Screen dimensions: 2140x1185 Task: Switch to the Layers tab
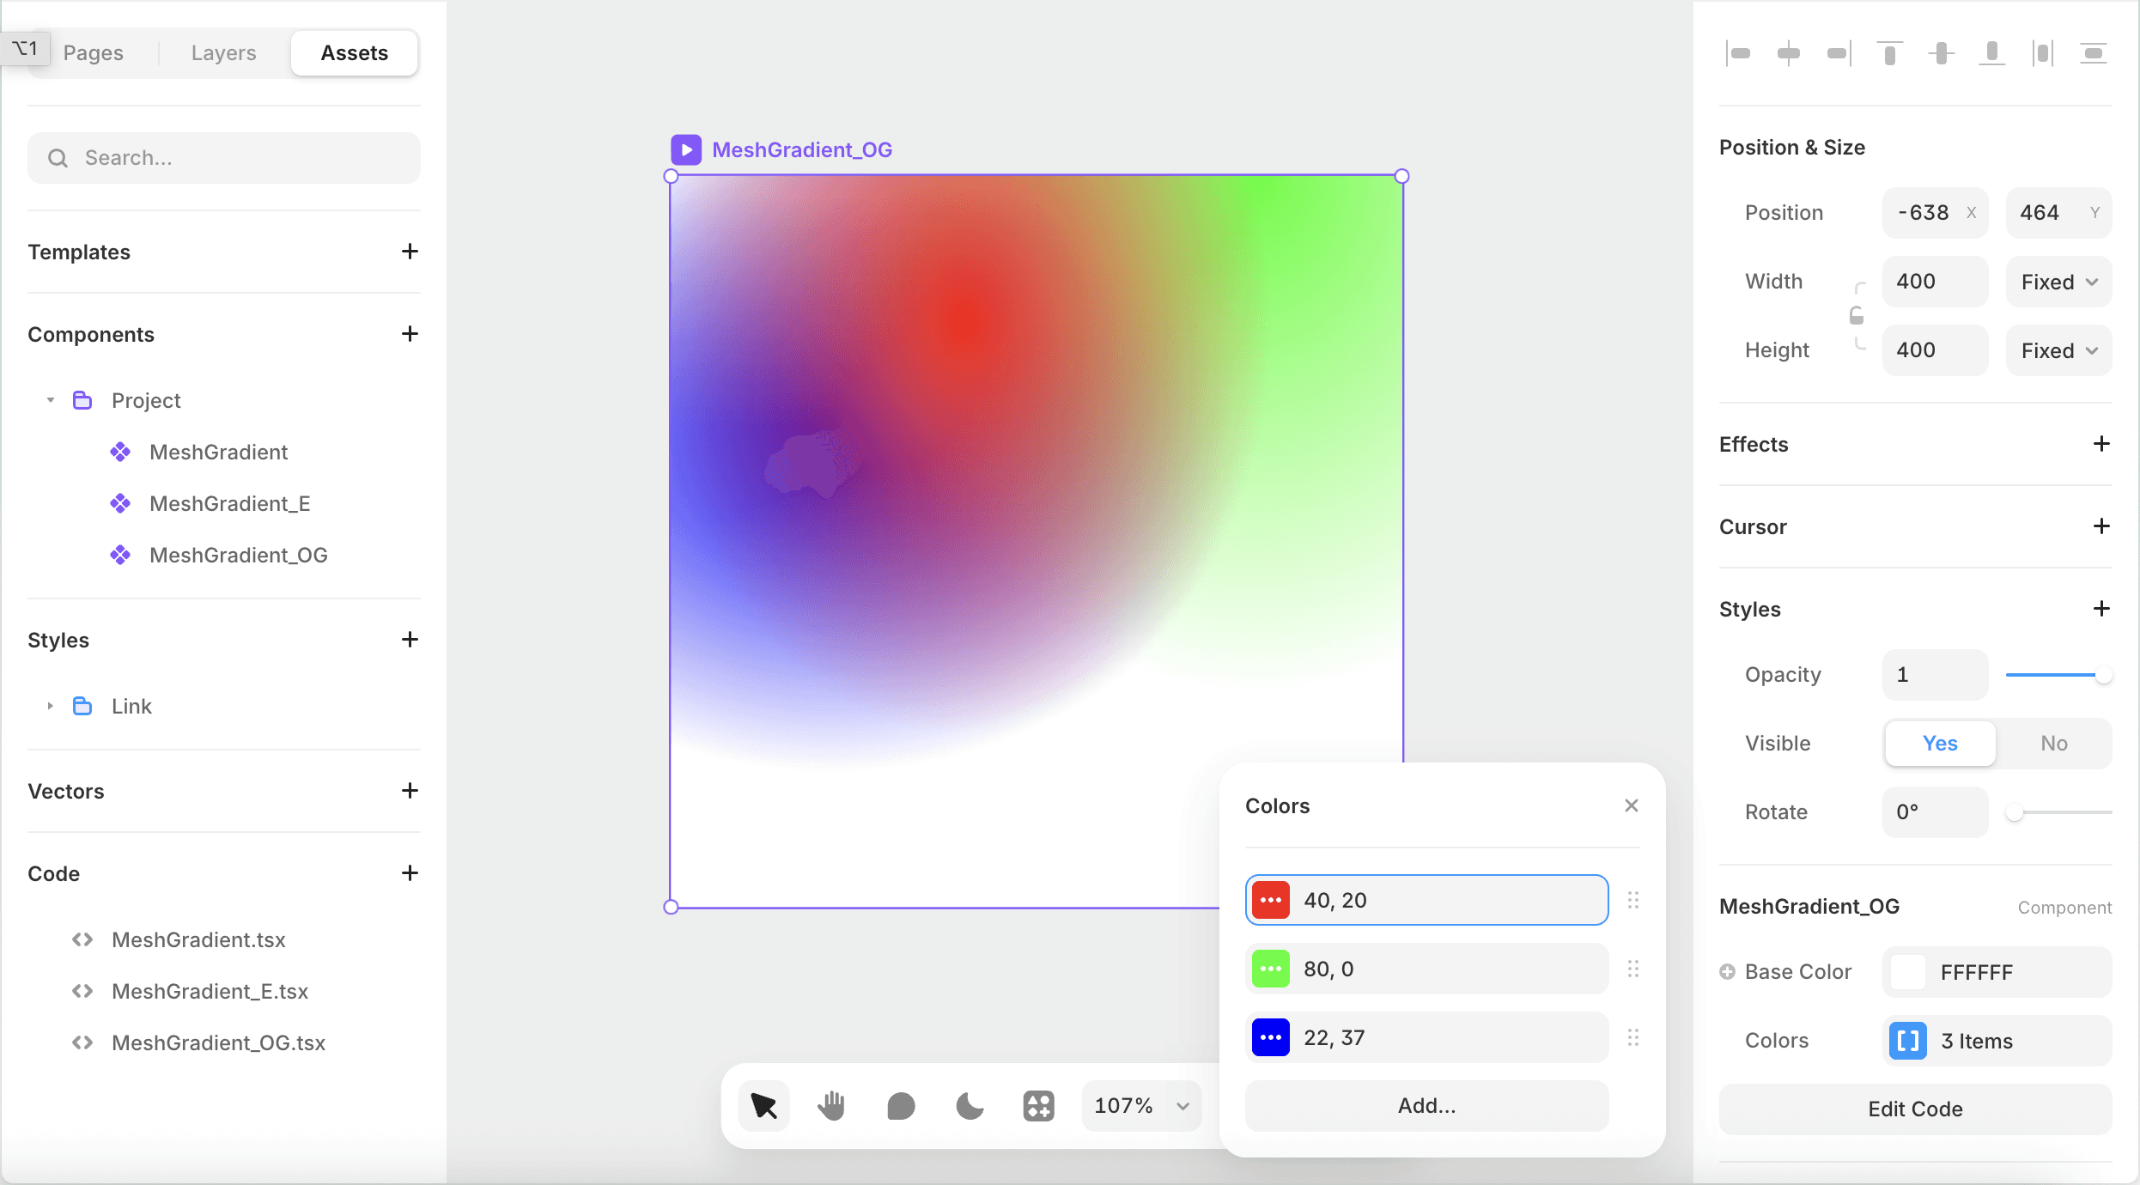pos(223,53)
